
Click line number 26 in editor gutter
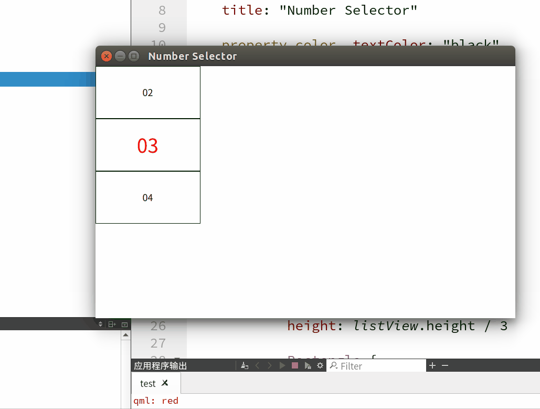coord(158,326)
